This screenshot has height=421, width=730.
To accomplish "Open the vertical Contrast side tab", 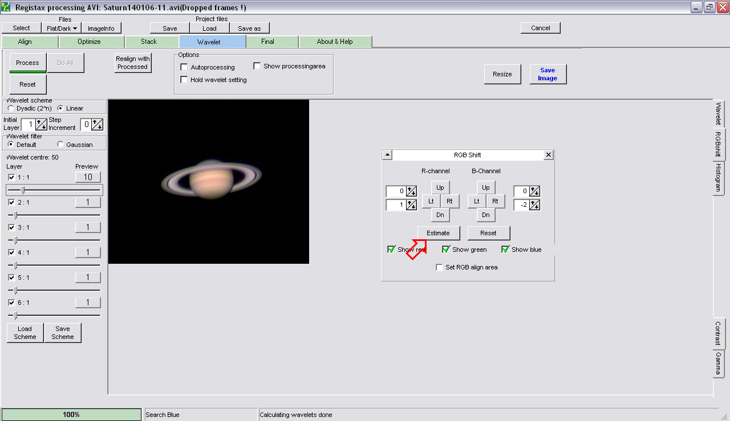I will coord(719,333).
